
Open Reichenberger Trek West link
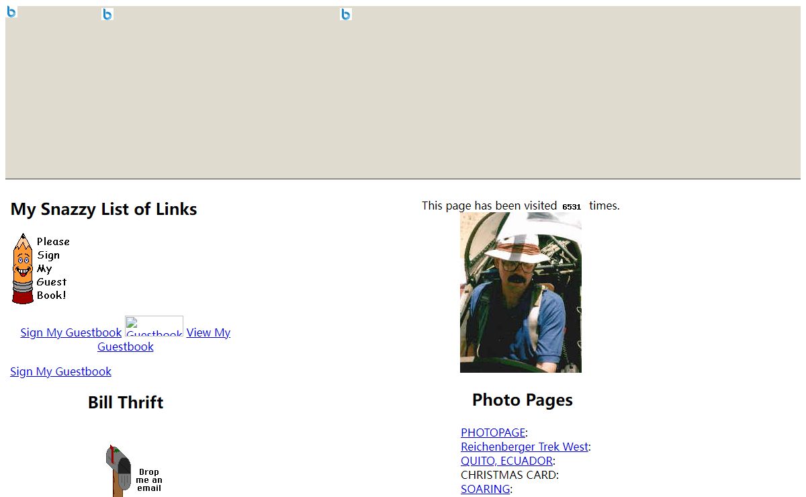[x=525, y=447]
